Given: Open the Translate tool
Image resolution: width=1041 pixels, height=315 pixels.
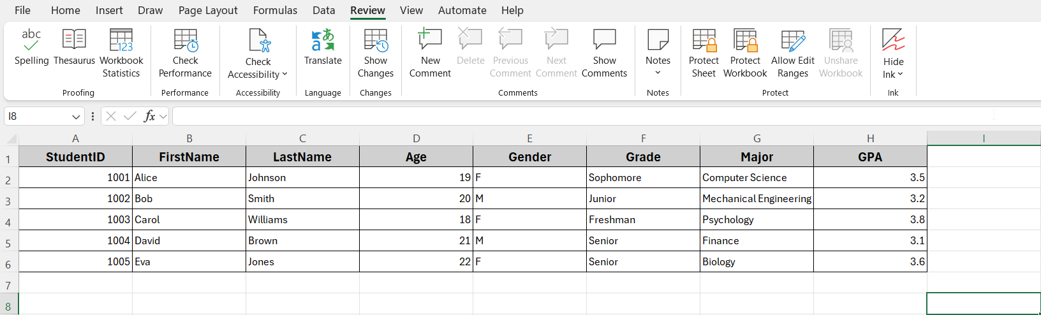Looking at the screenshot, I should (323, 47).
